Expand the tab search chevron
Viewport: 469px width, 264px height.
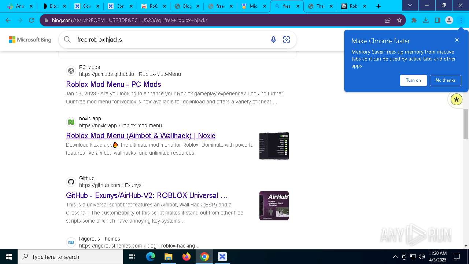click(x=410, y=5)
